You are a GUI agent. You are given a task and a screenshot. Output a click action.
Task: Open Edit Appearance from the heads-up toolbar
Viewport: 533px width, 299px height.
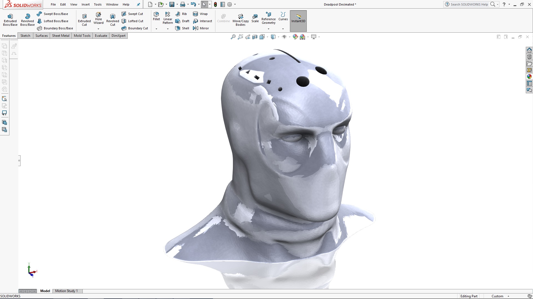tap(295, 37)
